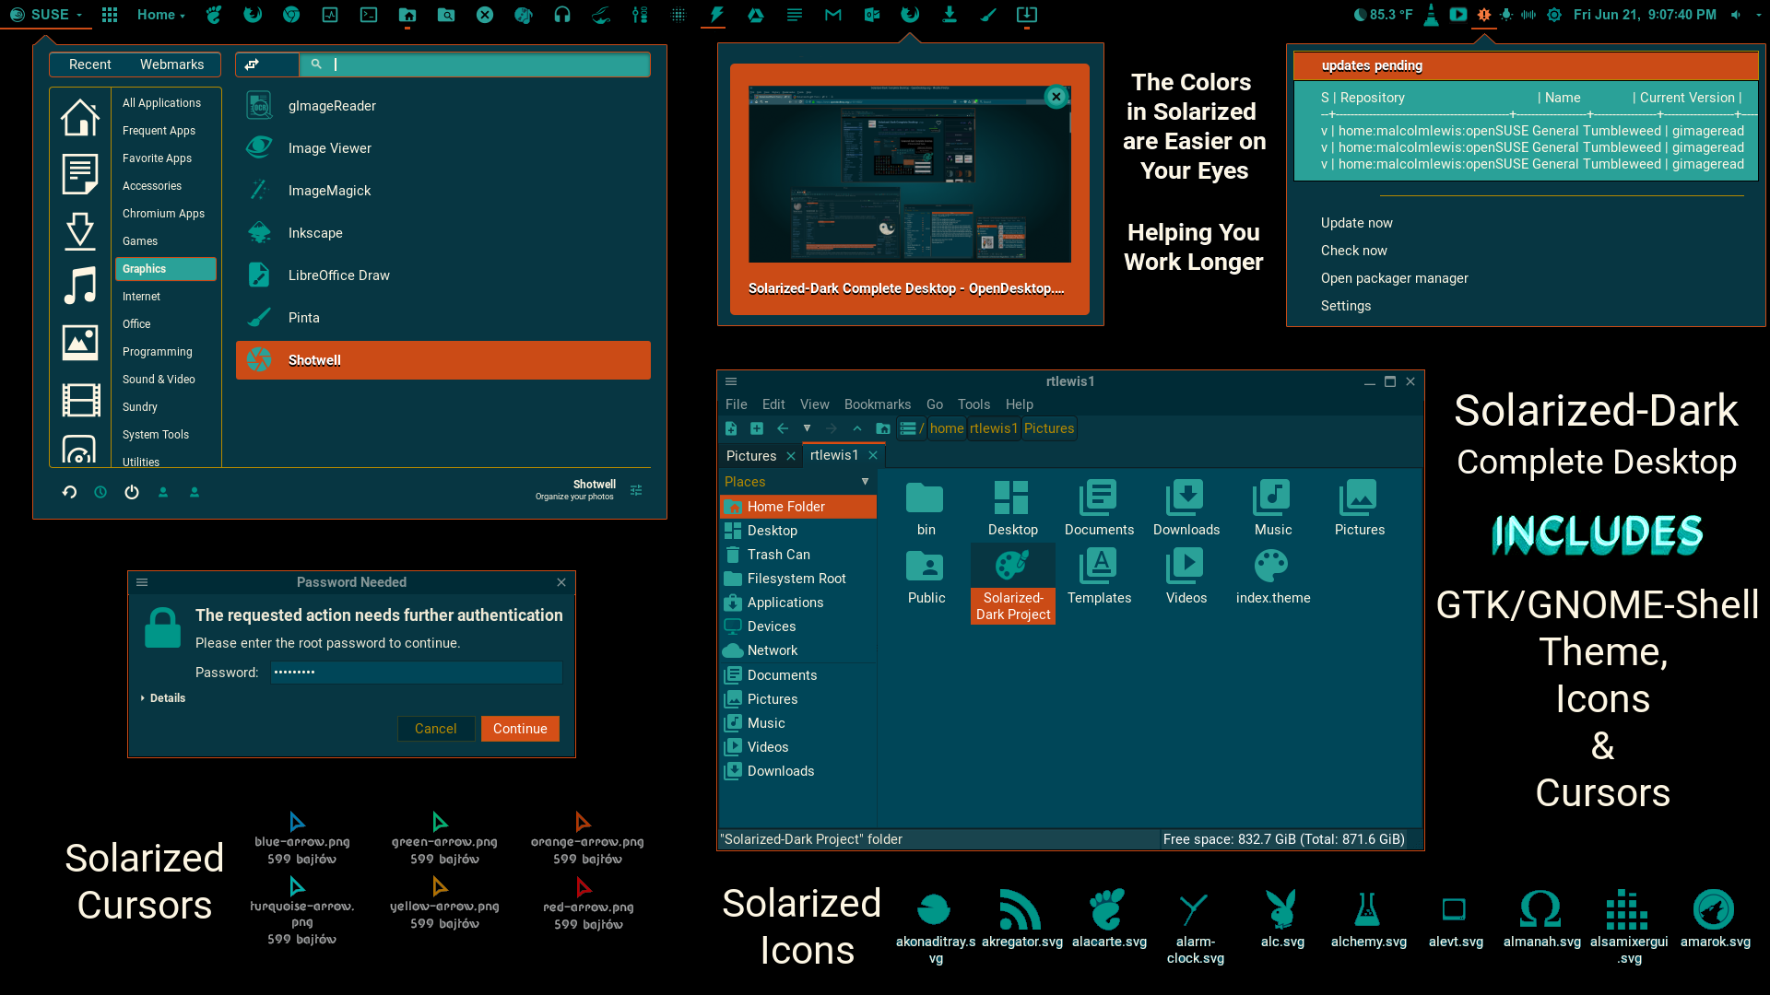
Task: Launch Inkscape from the Graphics list
Action: [443, 233]
